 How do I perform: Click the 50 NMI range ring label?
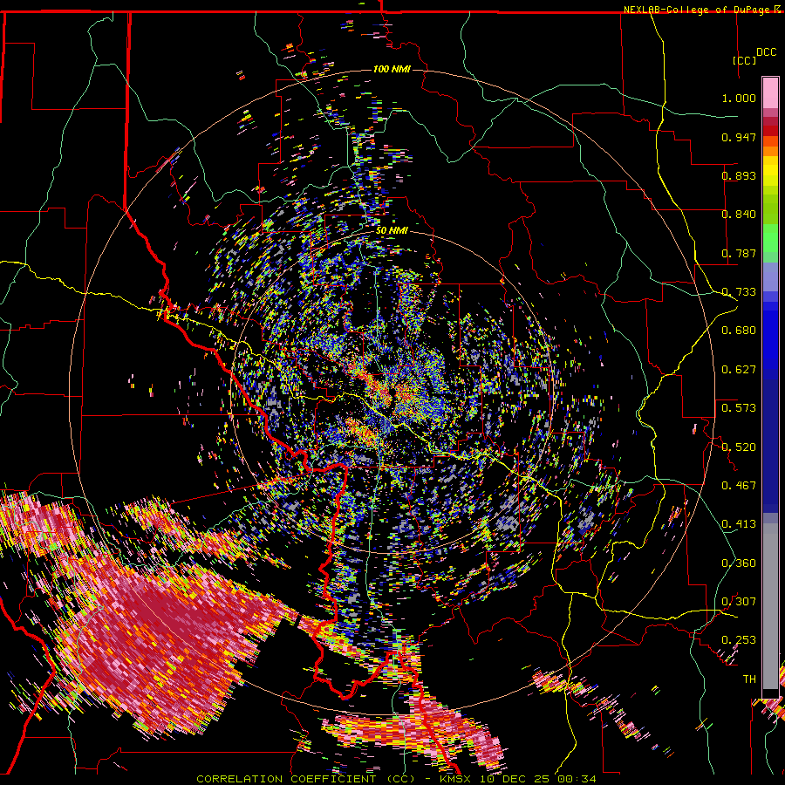click(392, 231)
